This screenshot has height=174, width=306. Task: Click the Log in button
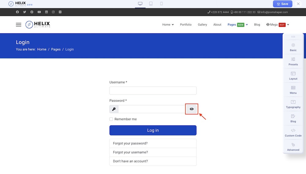[x=153, y=130]
